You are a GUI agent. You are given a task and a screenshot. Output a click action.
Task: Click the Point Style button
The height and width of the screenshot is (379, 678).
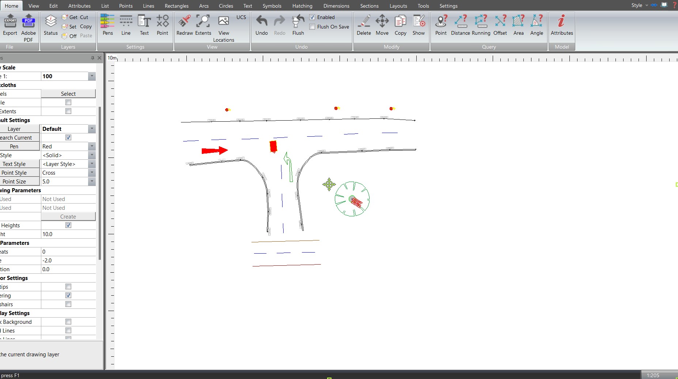click(x=20, y=173)
